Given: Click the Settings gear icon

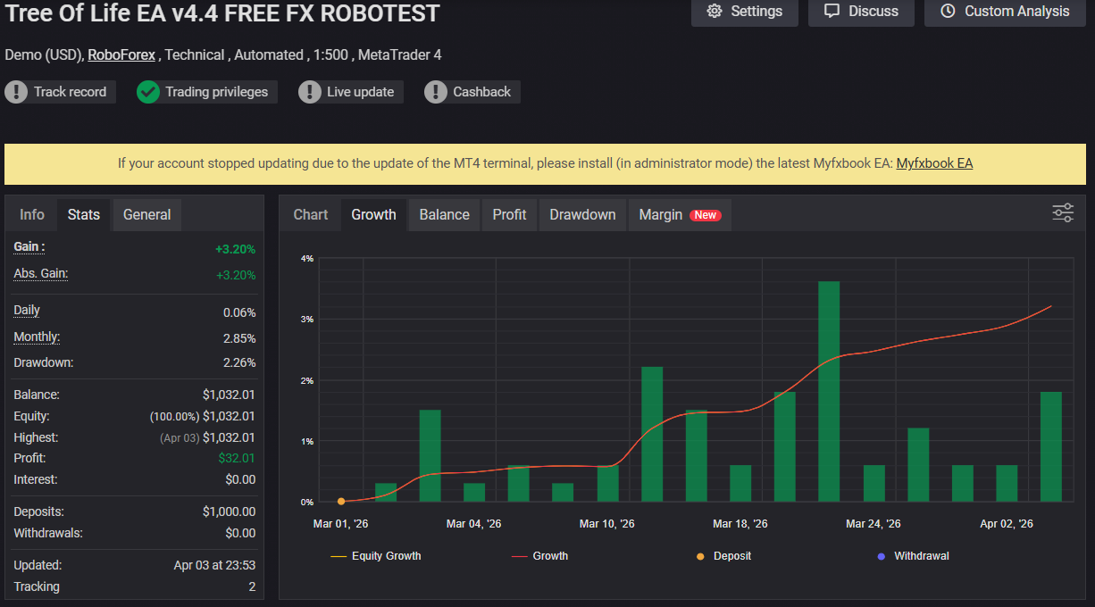Looking at the screenshot, I should 714,12.
